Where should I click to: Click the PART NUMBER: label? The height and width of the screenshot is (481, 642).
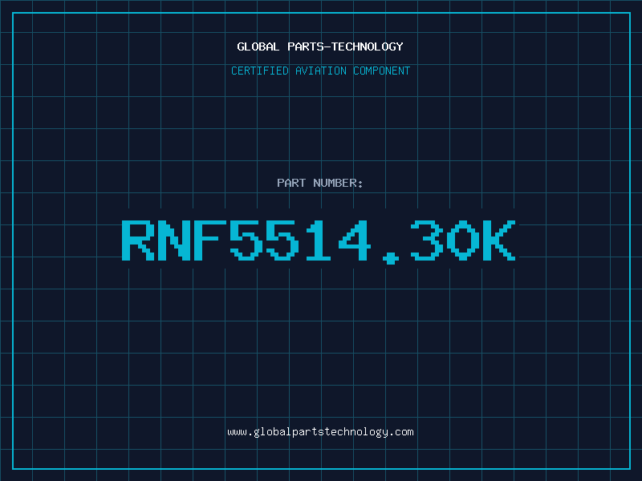click(320, 183)
